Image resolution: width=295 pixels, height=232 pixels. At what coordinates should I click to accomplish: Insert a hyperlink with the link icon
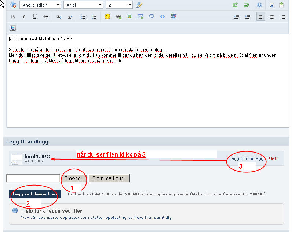(119, 17)
